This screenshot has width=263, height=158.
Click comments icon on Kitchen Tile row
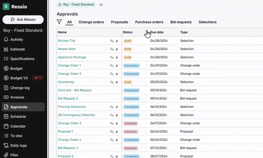[x=112, y=41]
